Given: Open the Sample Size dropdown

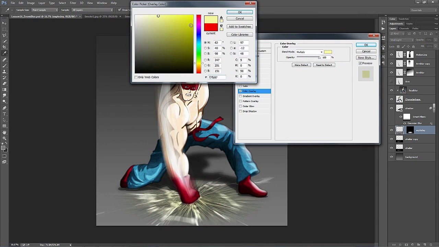Looking at the screenshot, I should tap(45, 10).
